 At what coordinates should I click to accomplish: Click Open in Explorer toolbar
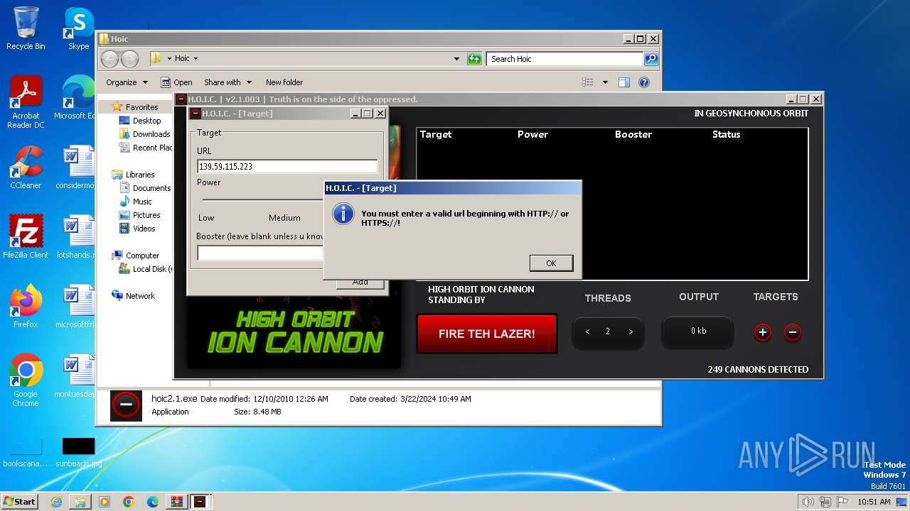(176, 82)
